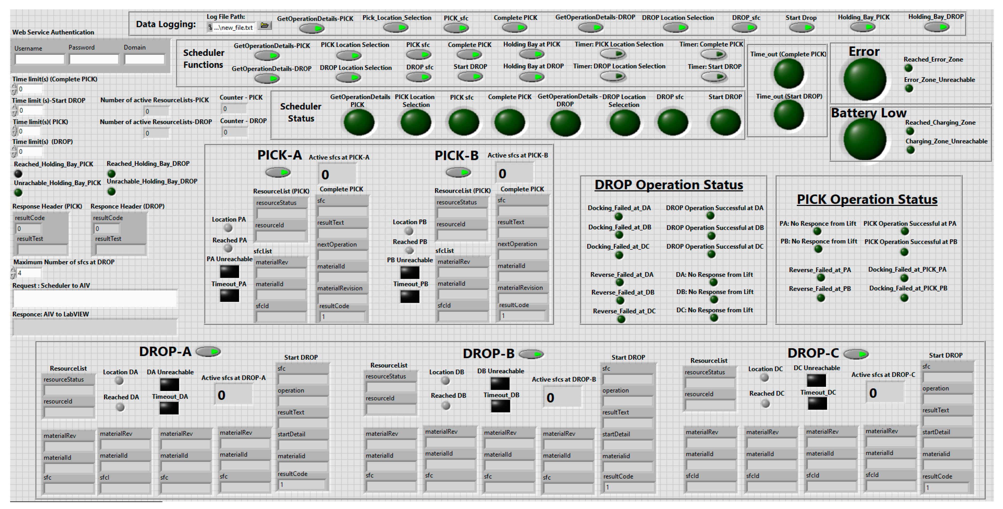
Task: Click the Username input field
Action: tap(40, 59)
